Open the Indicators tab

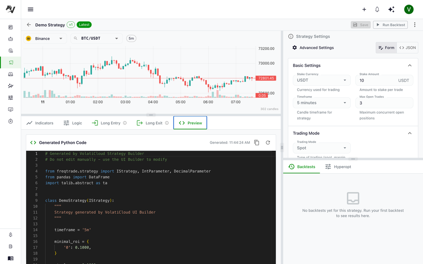click(x=40, y=123)
